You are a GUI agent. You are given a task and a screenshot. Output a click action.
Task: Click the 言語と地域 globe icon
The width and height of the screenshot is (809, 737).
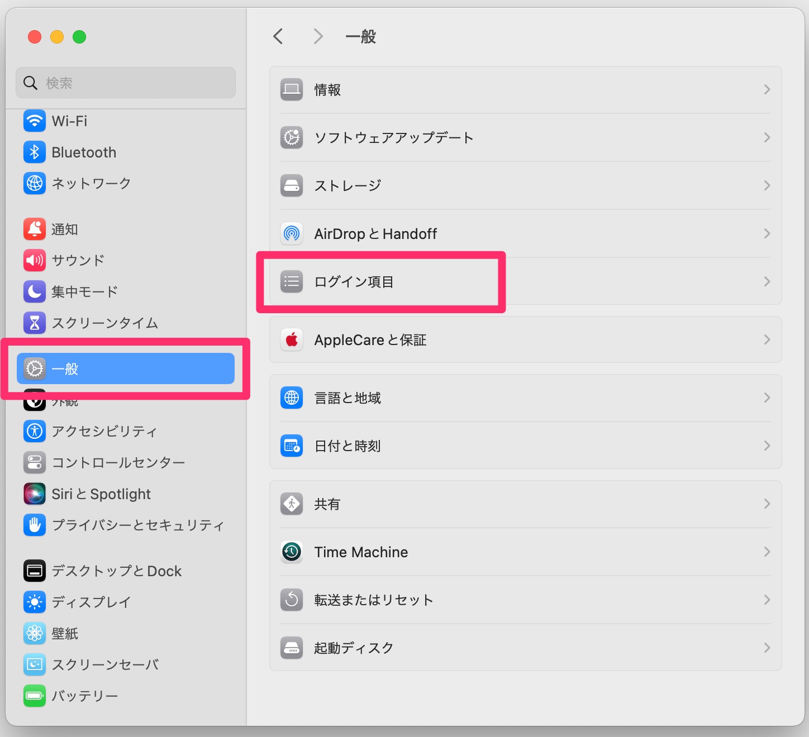click(292, 398)
